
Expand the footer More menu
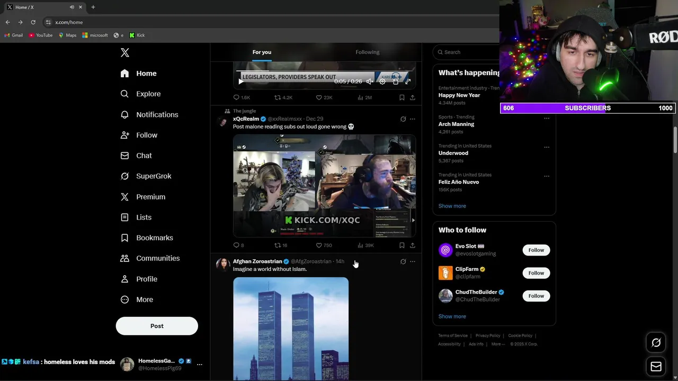click(498, 344)
